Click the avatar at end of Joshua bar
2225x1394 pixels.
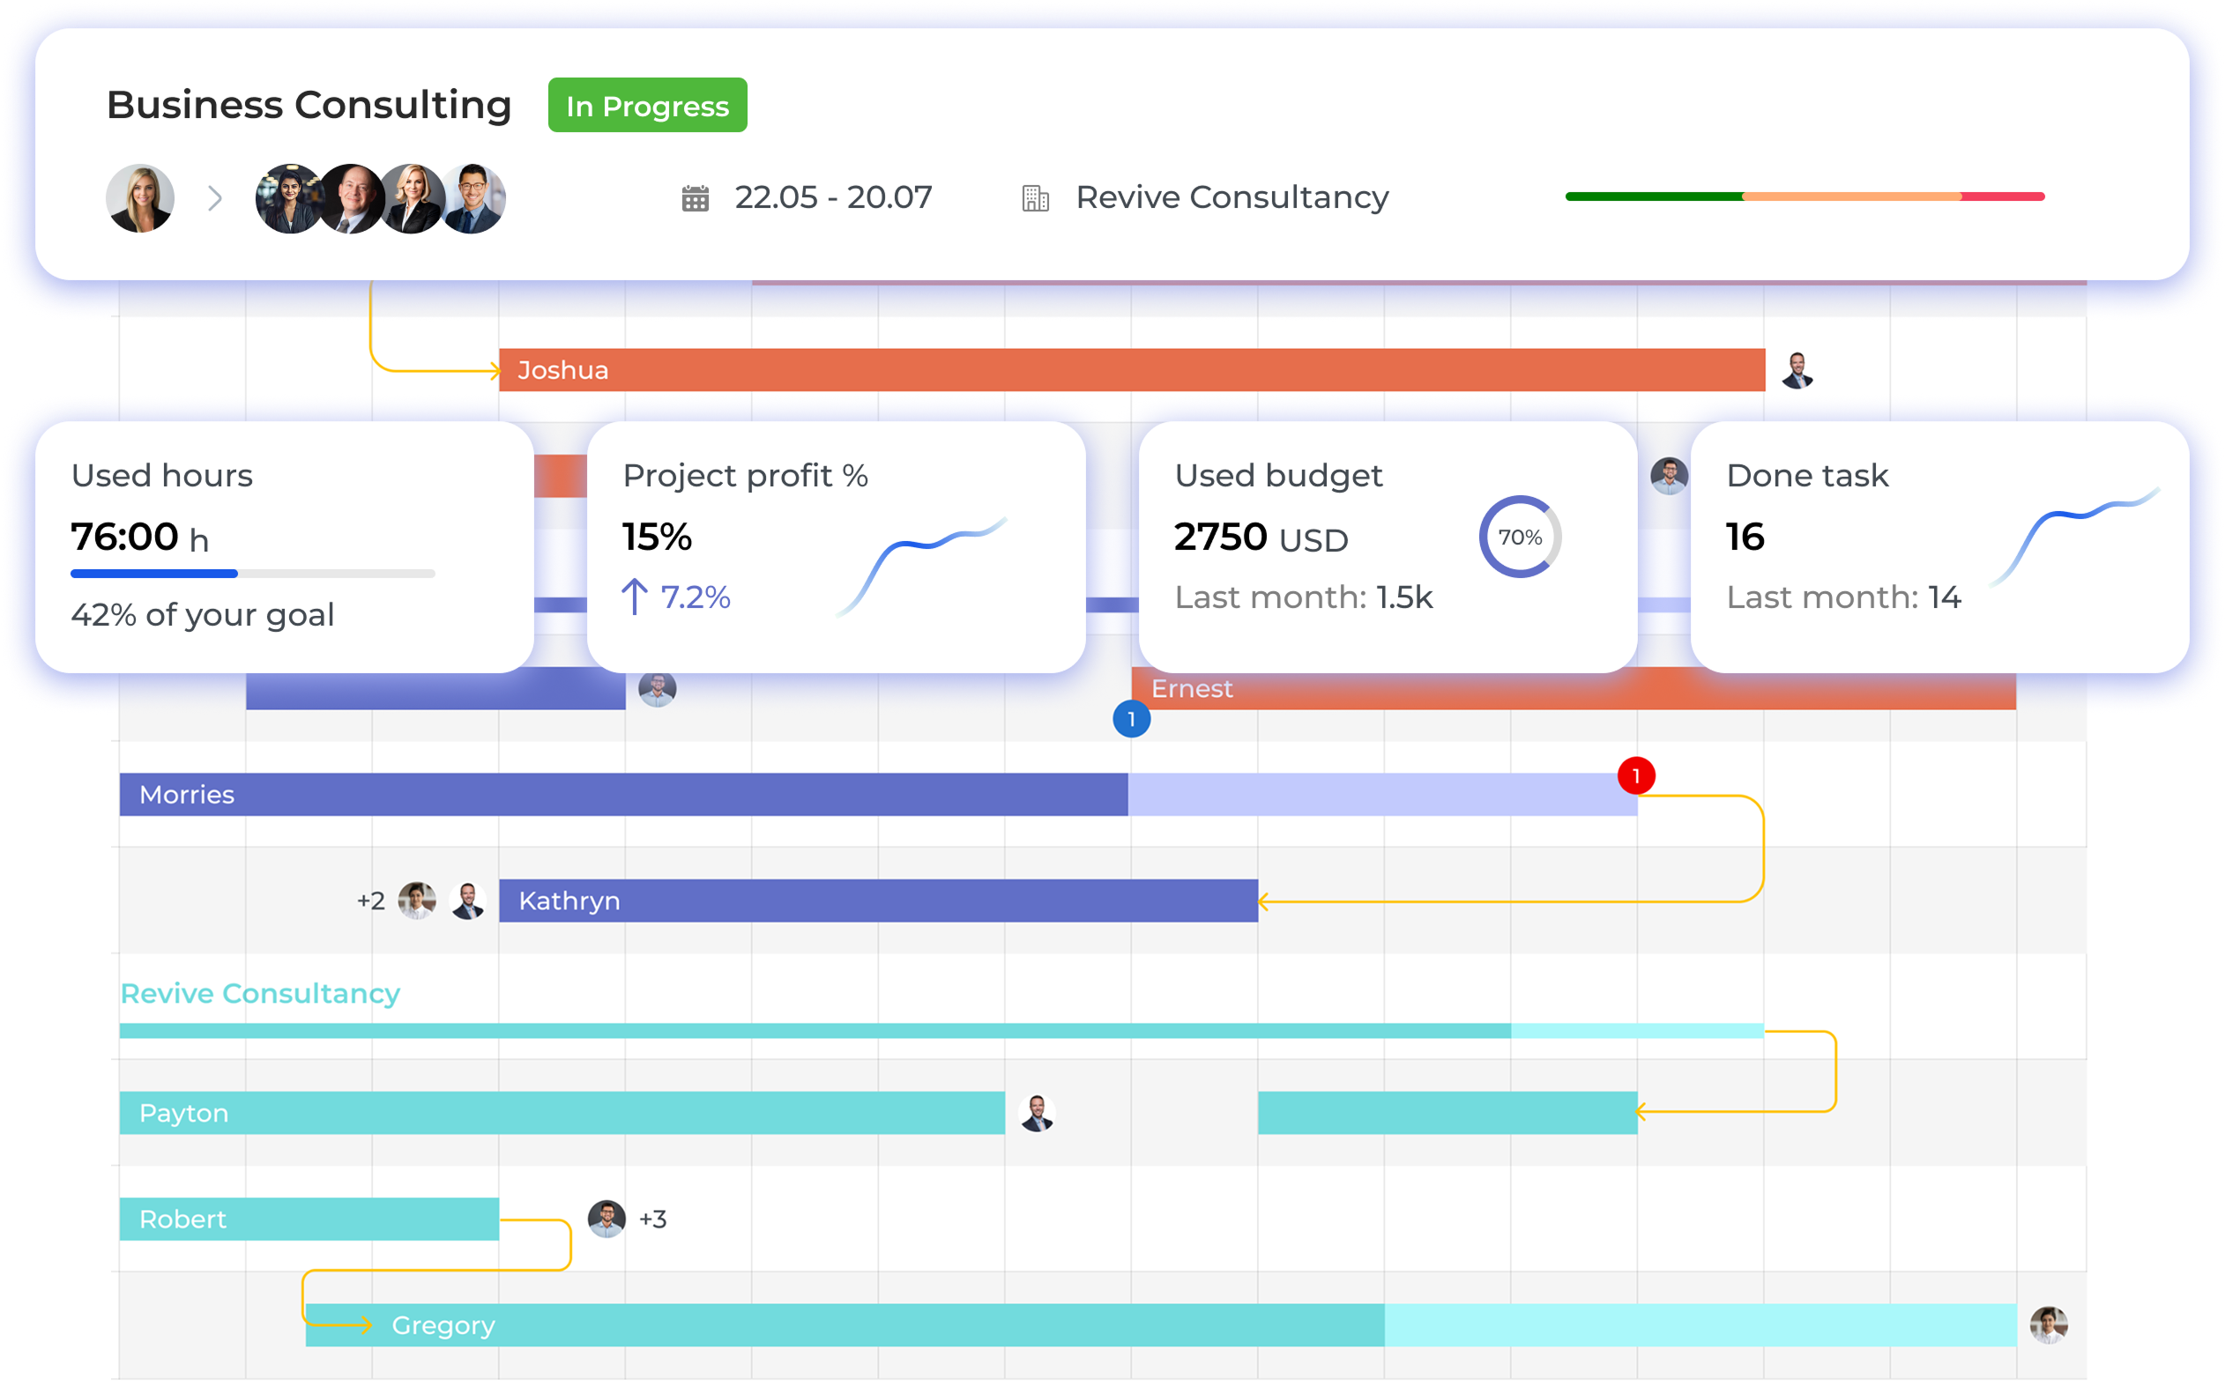pyautogui.click(x=1797, y=371)
